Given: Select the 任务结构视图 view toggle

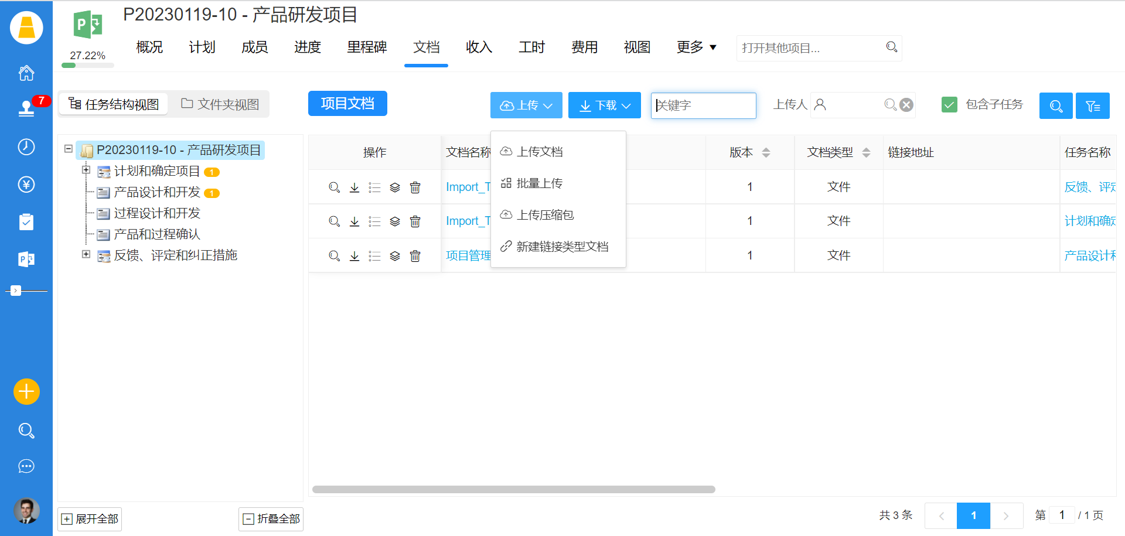Looking at the screenshot, I should click(114, 104).
